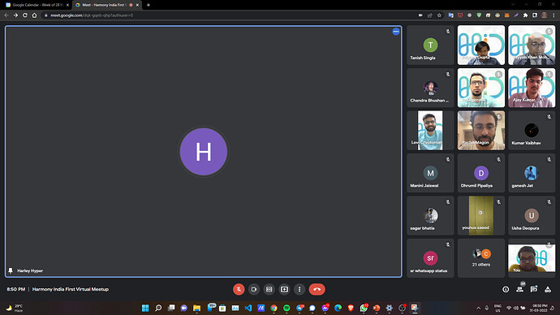Open the ENG US language switcher
Screen dimensions: 560x315
pyautogui.click(x=498, y=309)
